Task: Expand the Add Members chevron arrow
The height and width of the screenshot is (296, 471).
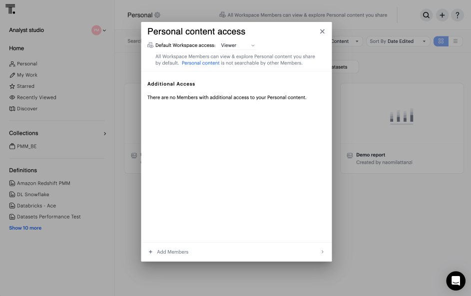Action: point(322,252)
